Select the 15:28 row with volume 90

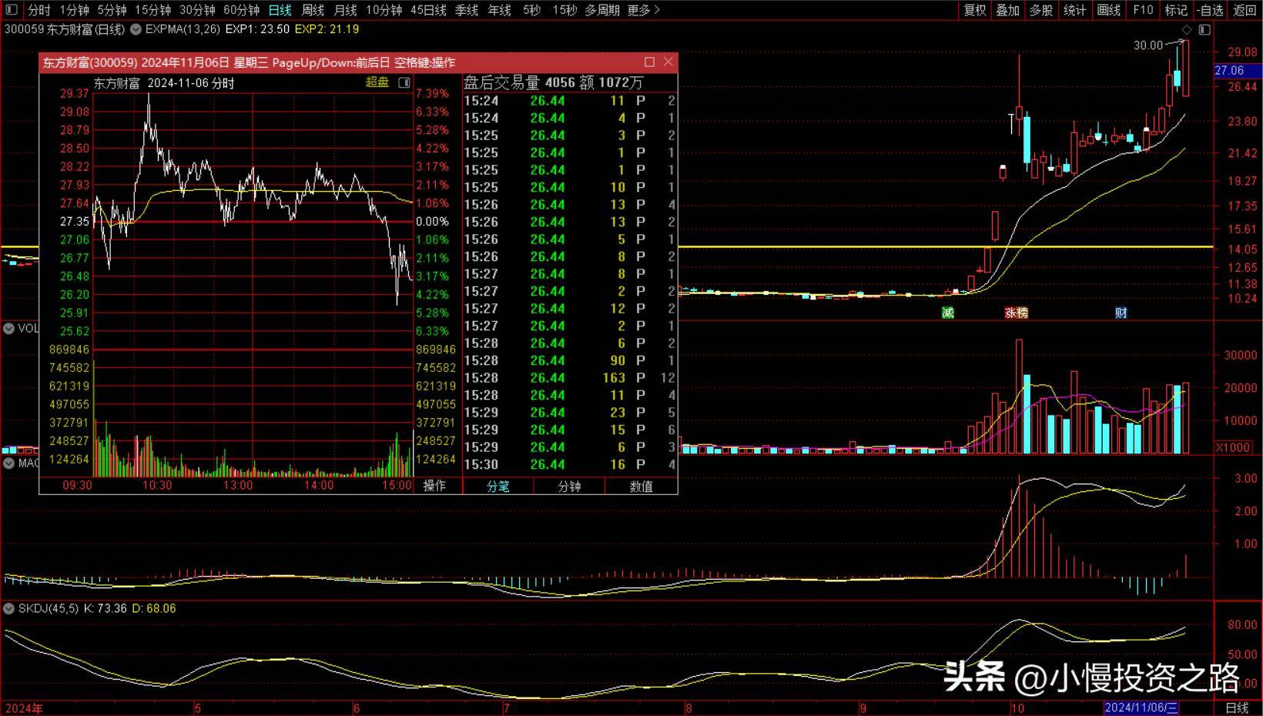tap(570, 360)
